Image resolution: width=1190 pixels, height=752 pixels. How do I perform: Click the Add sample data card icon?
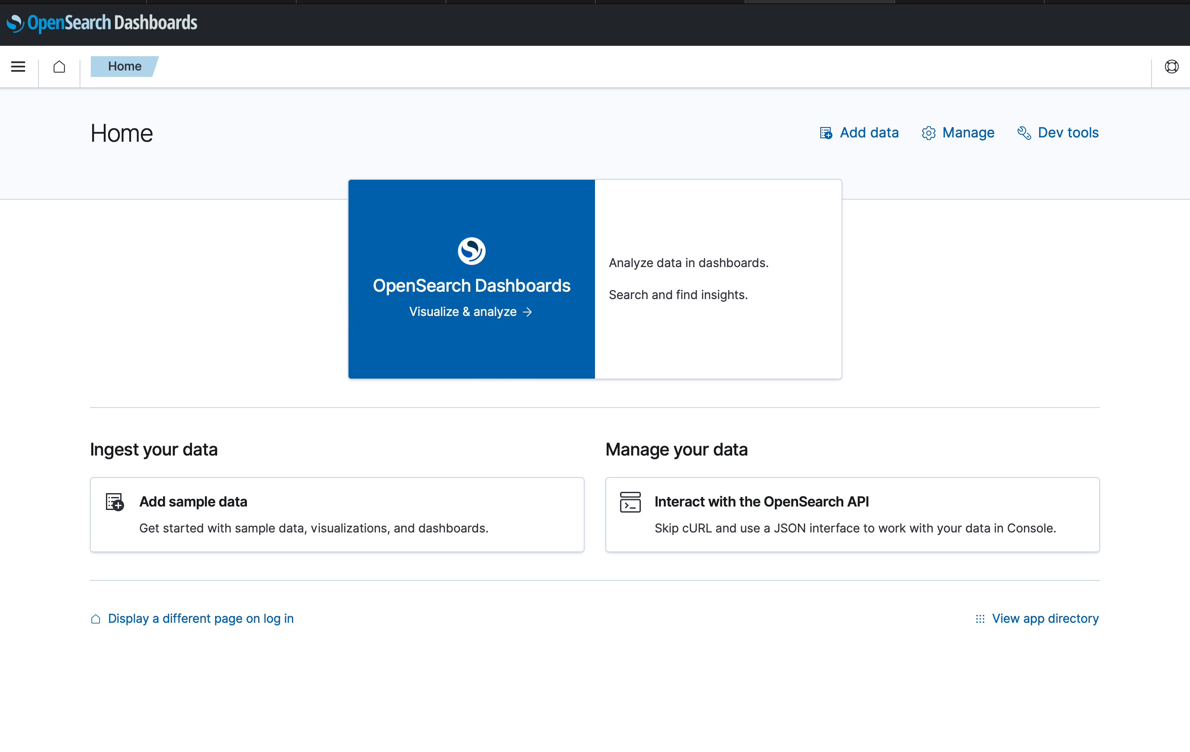pyautogui.click(x=115, y=502)
